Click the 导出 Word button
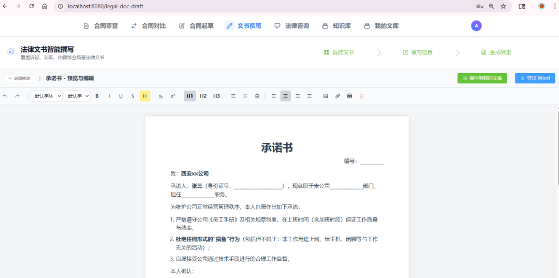The width and height of the screenshot is (559, 278). point(535,78)
